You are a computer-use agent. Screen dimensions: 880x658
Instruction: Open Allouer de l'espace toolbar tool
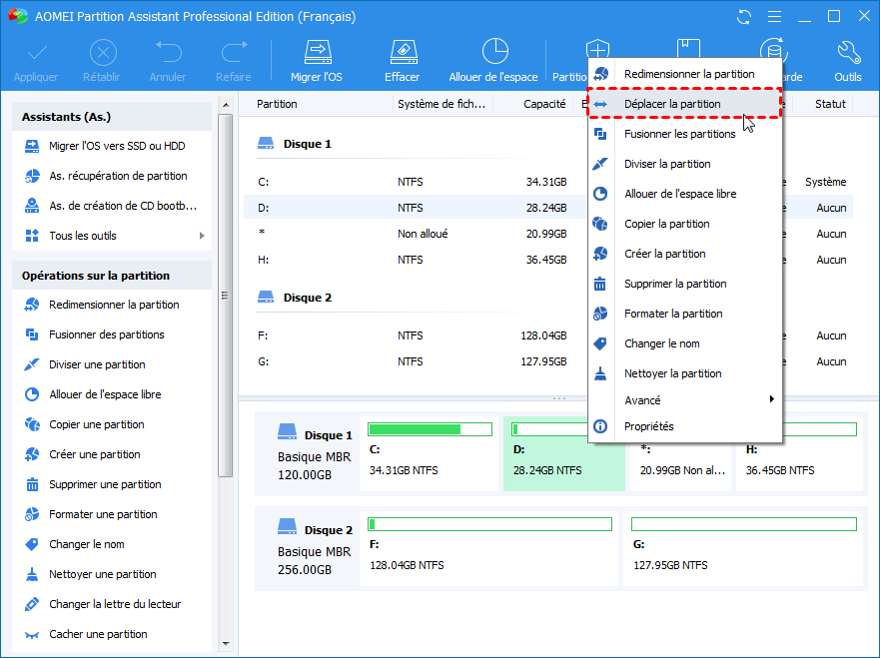493,61
